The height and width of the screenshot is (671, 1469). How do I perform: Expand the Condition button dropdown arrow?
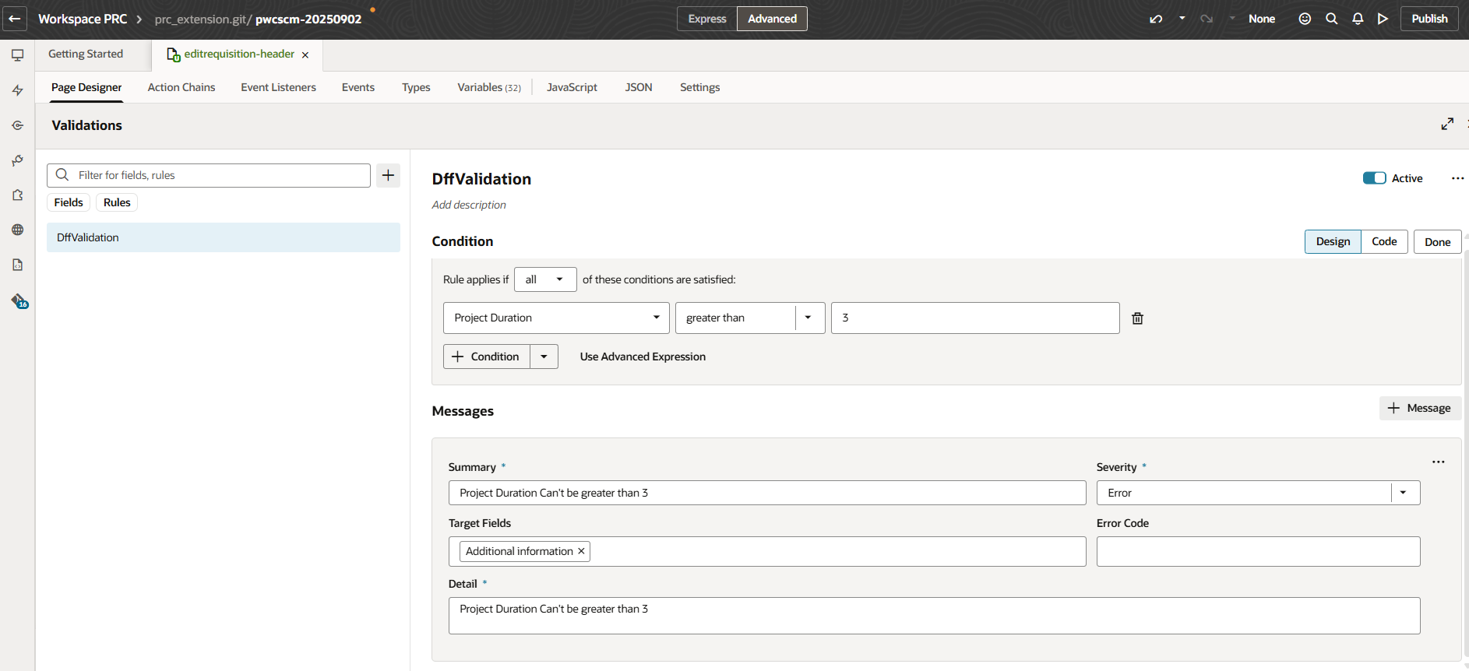(x=544, y=357)
